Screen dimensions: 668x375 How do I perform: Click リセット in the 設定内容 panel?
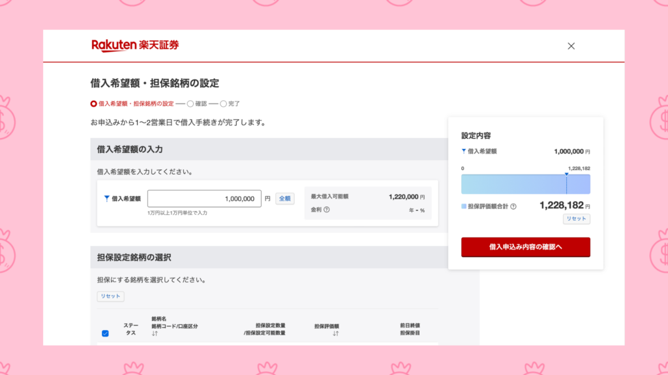click(x=576, y=219)
